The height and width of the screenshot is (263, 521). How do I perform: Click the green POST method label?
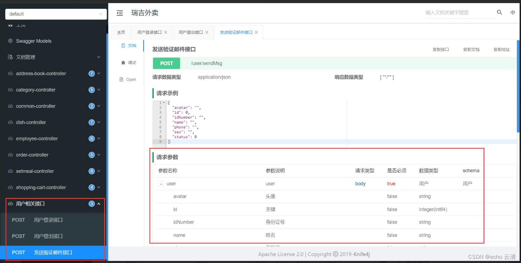pyautogui.click(x=167, y=63)
